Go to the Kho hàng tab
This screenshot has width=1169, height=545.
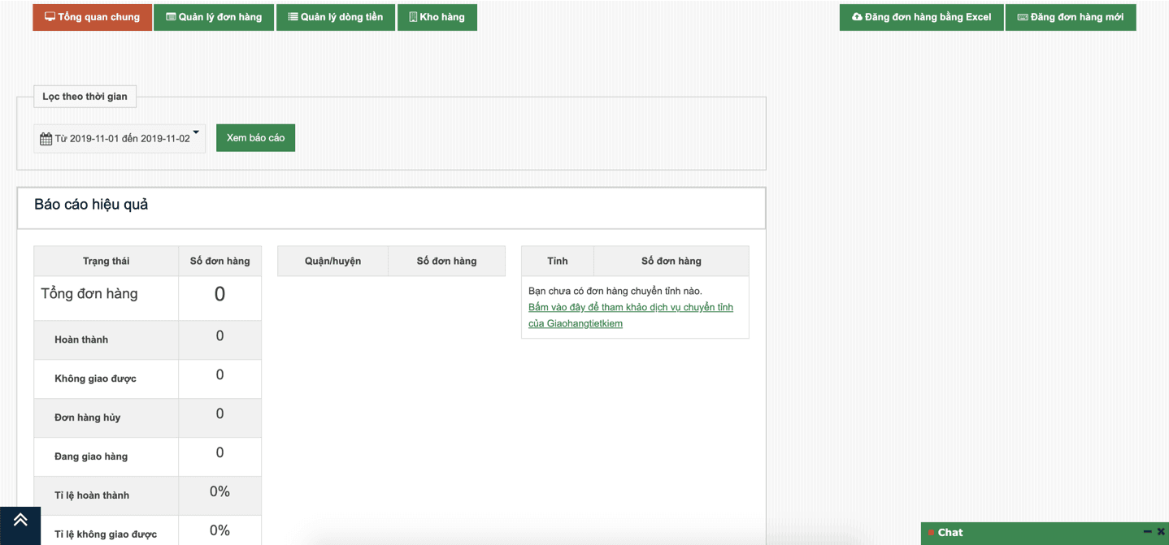[x=437, y=17]
